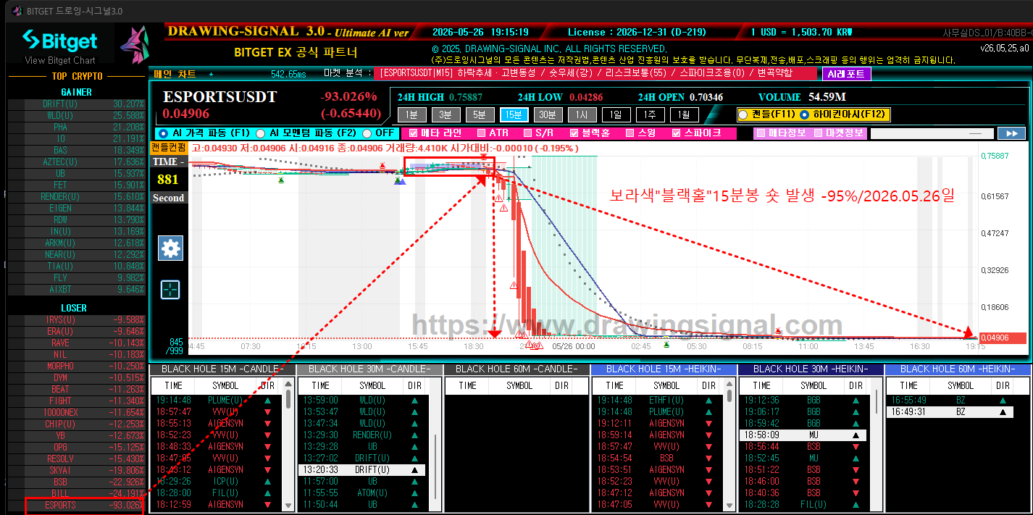This screenshot has width=1033, height=515.
Task: Enable the ATR checkbox
Action: click(482, 133)
